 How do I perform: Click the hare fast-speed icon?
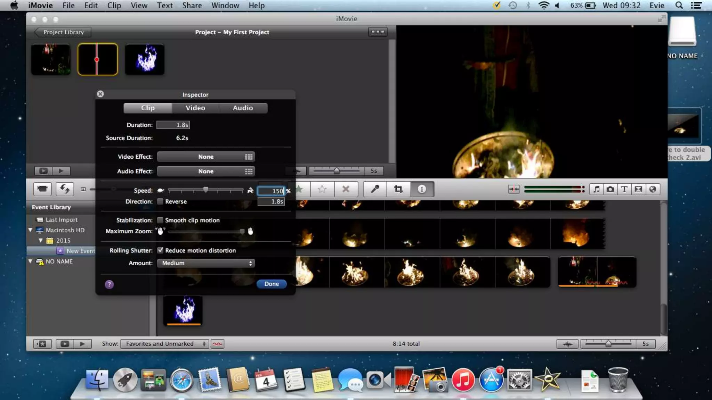pyautogui.click(x=250, y=190)
